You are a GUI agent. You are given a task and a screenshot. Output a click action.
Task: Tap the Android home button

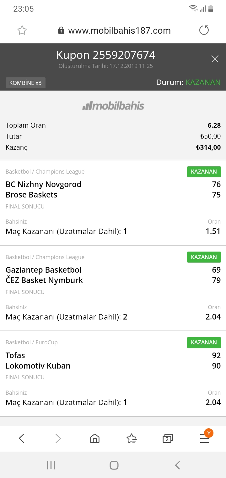pos(114,465)
